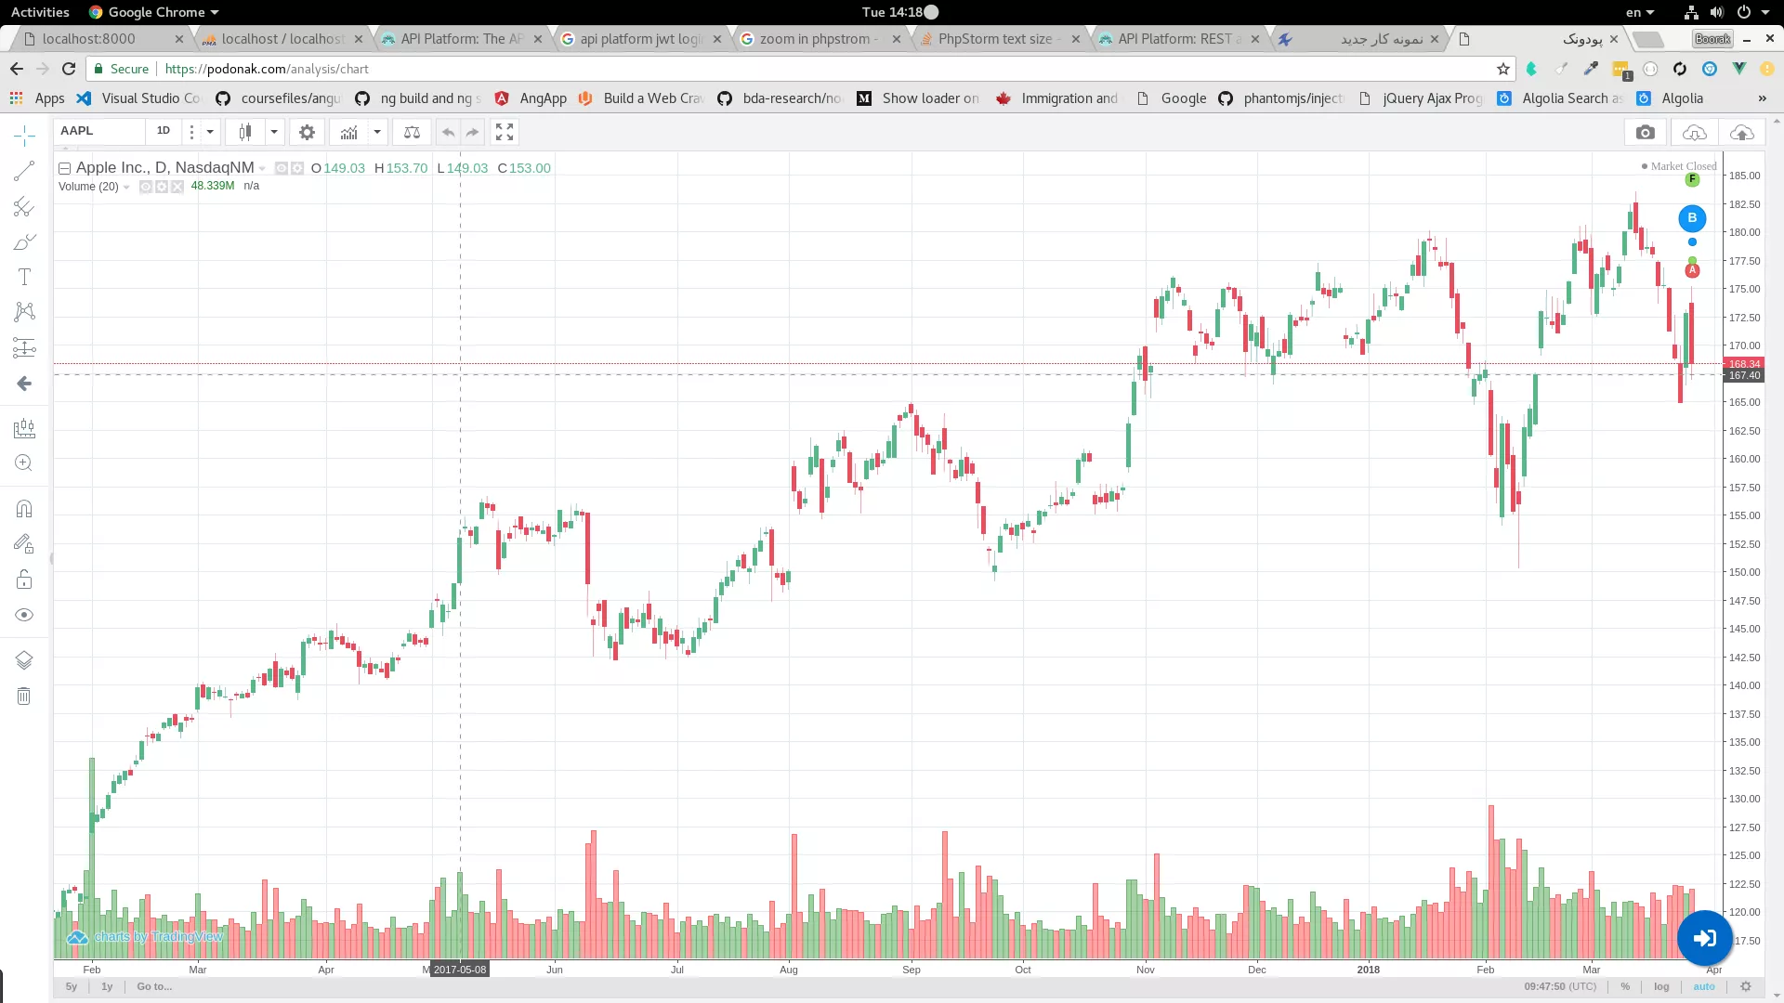Image resolution: width=1784 pixels, height=1003 pixels.
Task: Click the Go to... date button
Action: (x=154, y=986)
